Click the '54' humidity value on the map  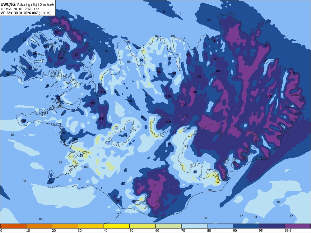(x=217, y=182)
